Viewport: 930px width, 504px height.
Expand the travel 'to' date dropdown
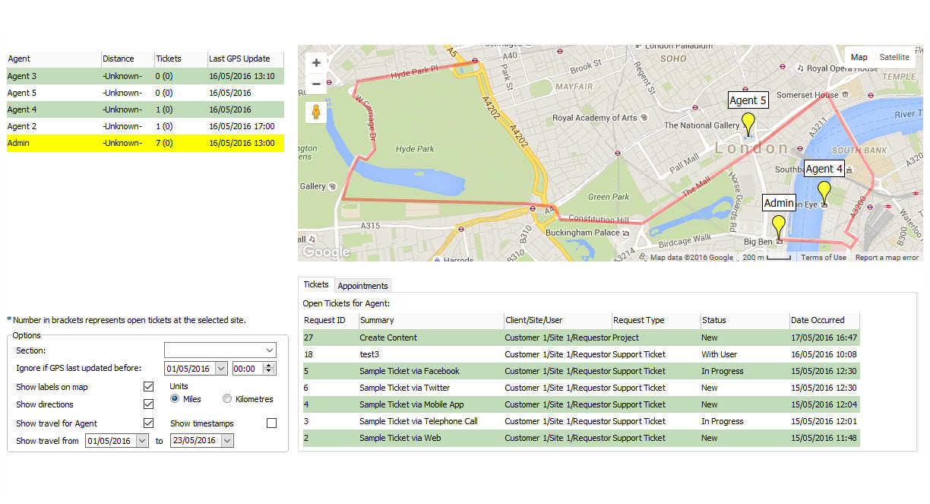pos(227,441)
